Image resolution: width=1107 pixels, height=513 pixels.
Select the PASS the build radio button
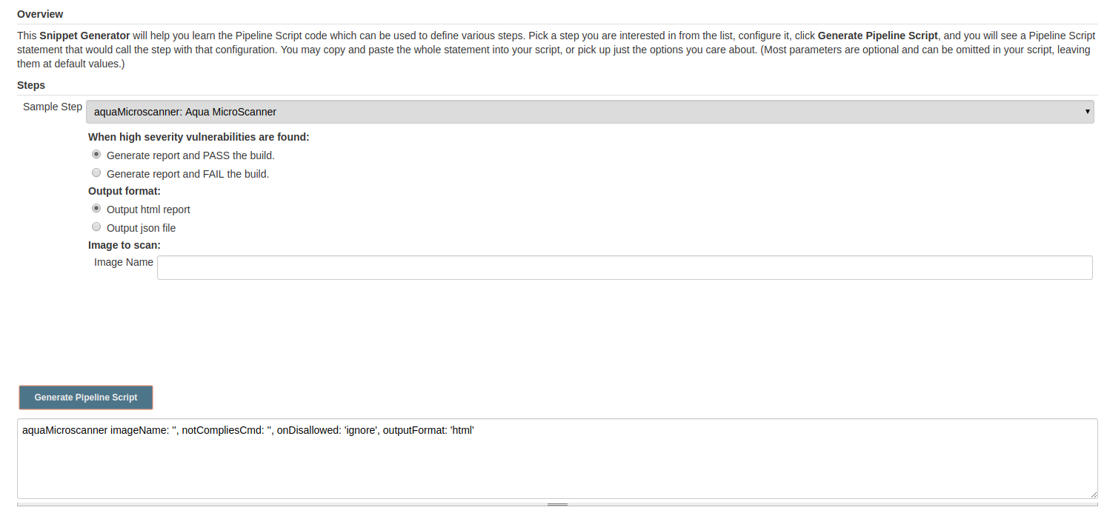click(x=96, y=155)
